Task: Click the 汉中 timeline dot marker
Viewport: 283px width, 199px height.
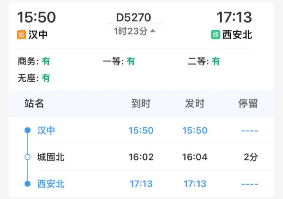Action: [28, 131]
